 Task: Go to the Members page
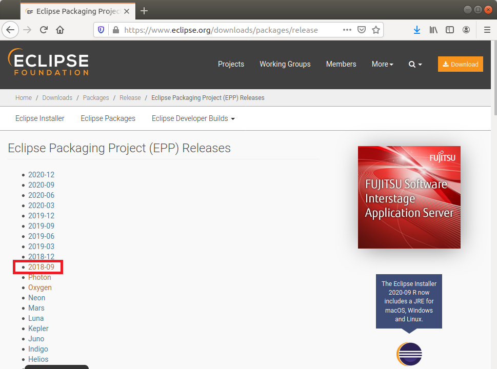341,64
